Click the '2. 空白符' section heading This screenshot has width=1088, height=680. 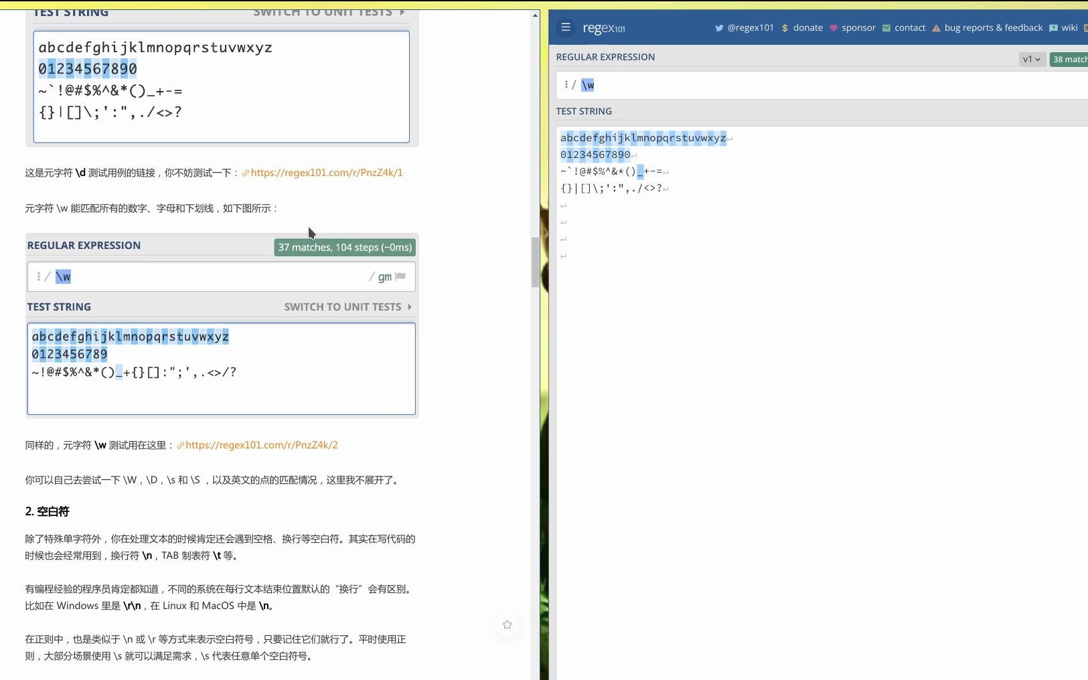coord(48,511)
